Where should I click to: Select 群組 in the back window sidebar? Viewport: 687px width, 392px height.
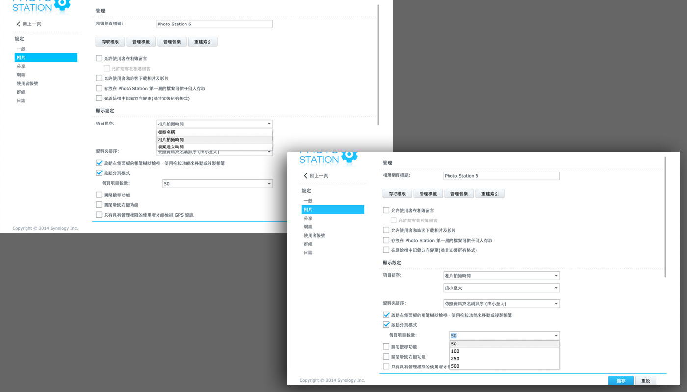tap(21, 92)
